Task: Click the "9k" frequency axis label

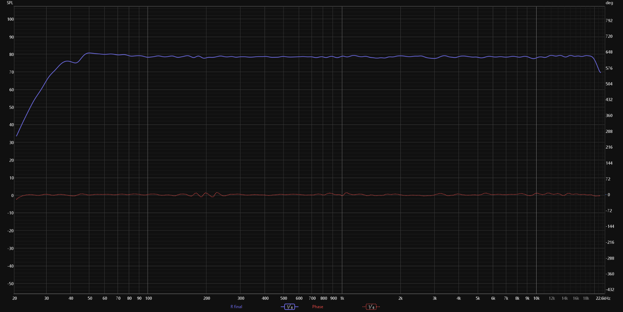Action: click(527, 298)
